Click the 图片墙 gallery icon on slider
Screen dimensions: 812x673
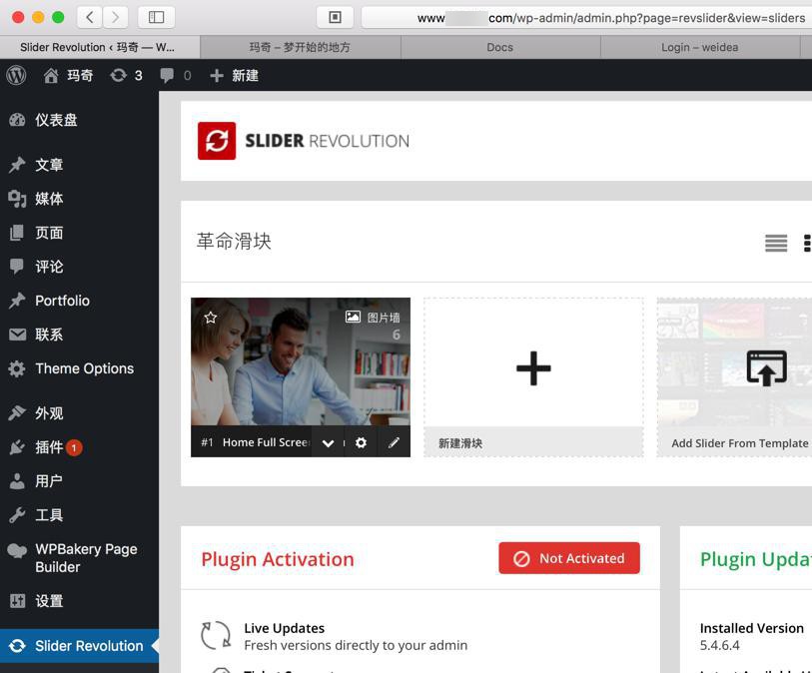click(x=353, y=317)
